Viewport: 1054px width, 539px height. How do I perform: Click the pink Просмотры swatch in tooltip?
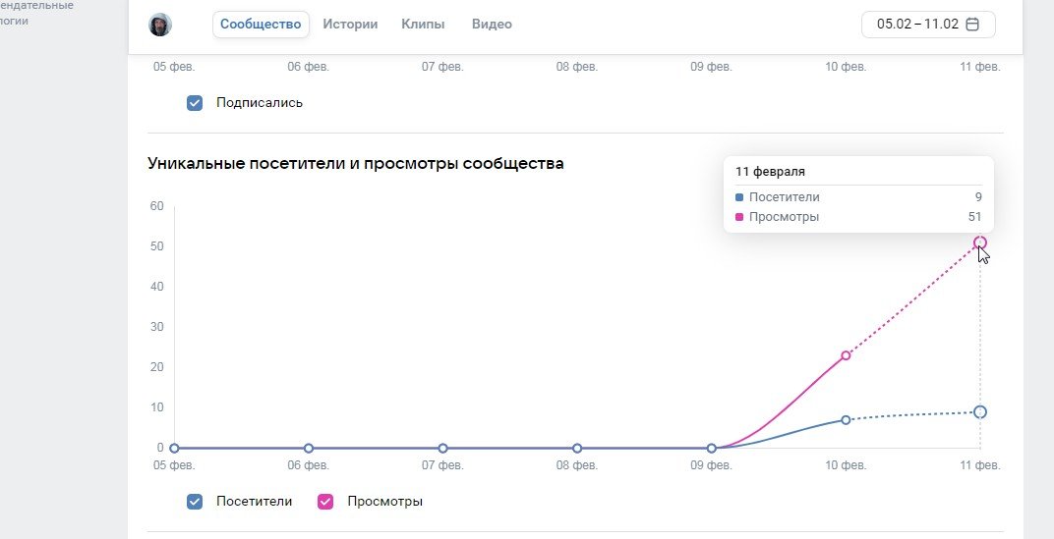click(x=739, y=217)
